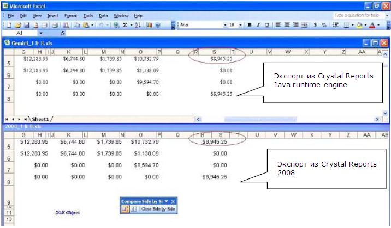Select column S header in Gemini_1 & 8.xls

[x=214, y=52]
